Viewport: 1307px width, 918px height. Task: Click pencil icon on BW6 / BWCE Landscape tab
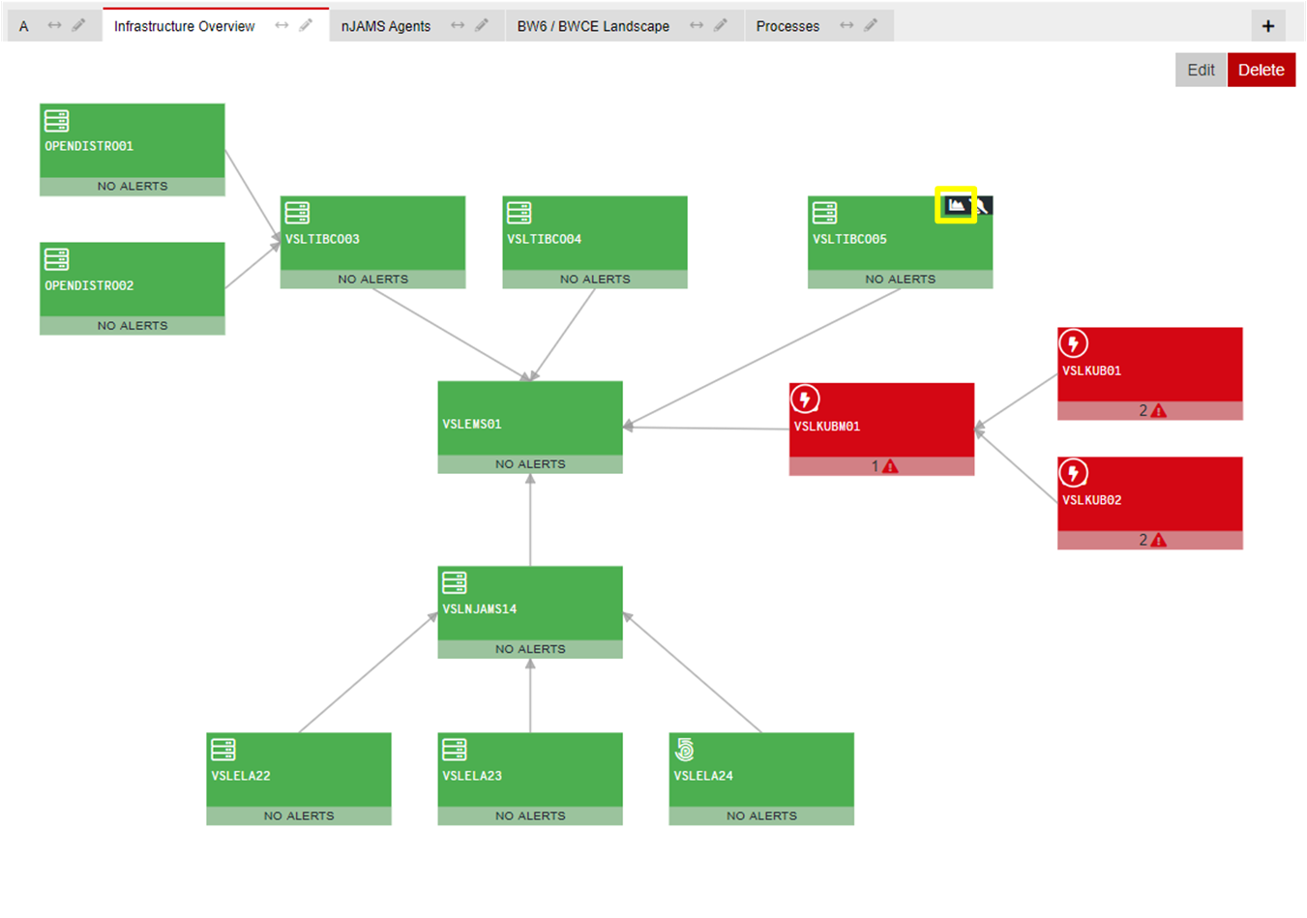click(721, 25)
